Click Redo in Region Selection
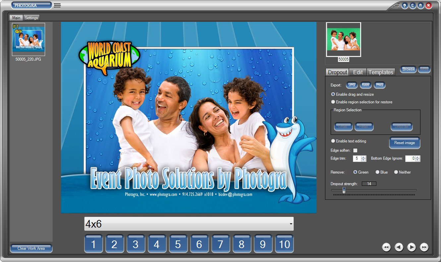 pos(364,127)
